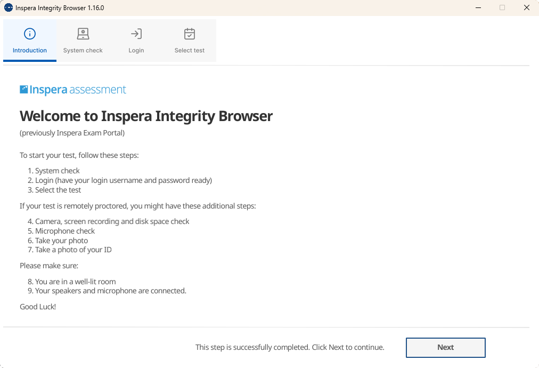Image resolution: width=539 pixels, height=368 pixels.
Task: Switch to the System check tab label
Action: click(83, 50)
